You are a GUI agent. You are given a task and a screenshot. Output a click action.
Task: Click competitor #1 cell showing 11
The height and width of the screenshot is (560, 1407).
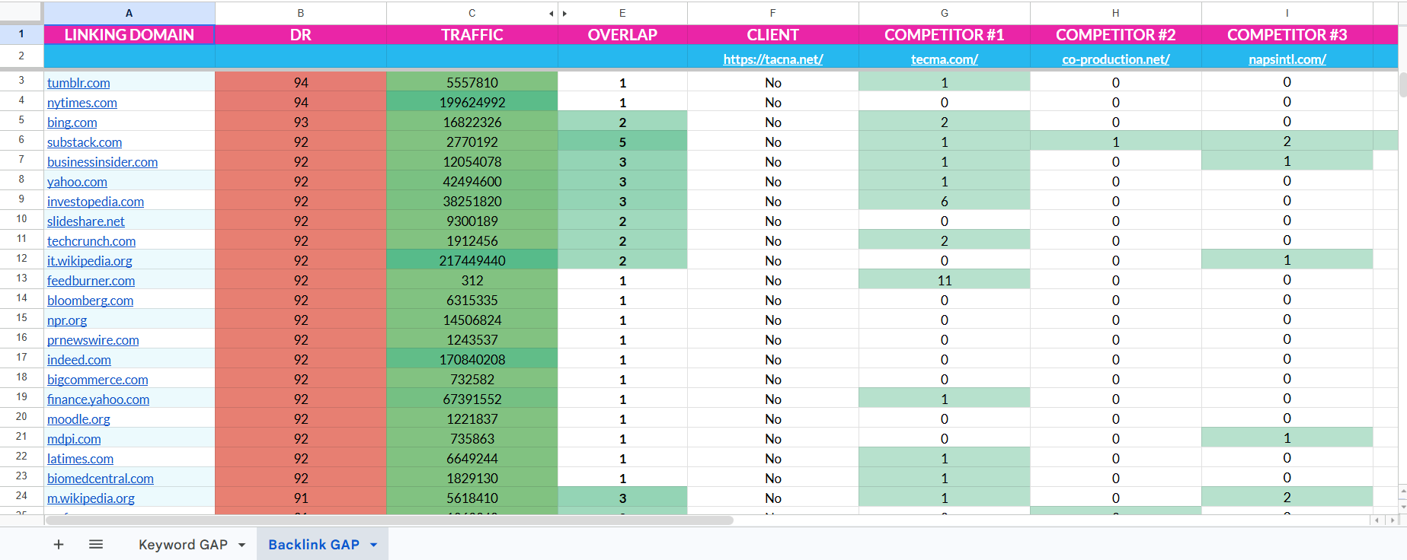[x=945, y=281]
